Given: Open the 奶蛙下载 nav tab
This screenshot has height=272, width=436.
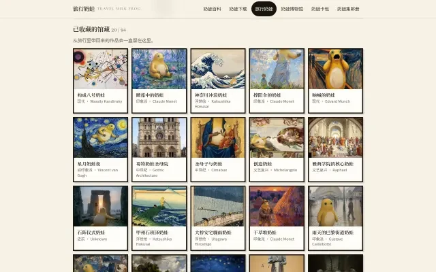Looking at the screenshot, I should 238,9.
